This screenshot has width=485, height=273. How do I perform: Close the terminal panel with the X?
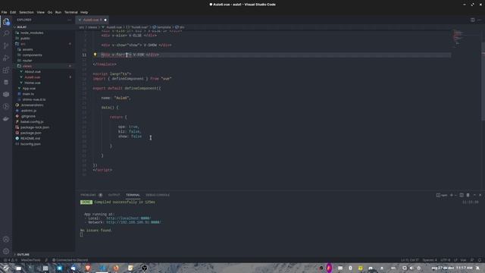pos(480,195)
